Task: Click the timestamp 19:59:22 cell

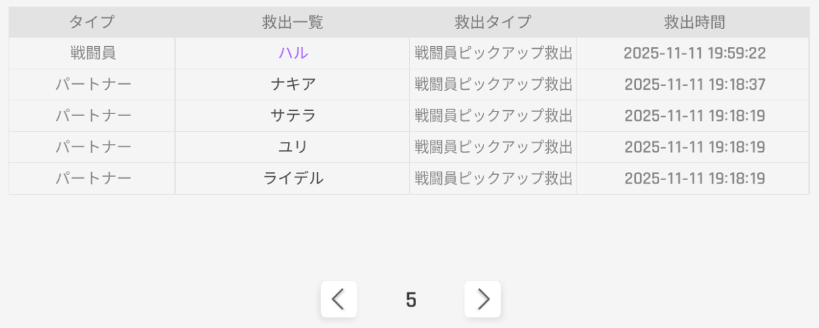Action: pos(694,53)
